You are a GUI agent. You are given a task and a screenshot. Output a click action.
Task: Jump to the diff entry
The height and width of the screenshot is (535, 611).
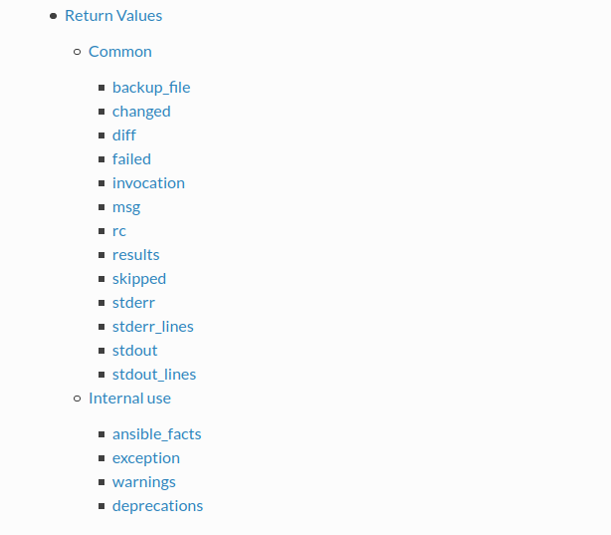pos(124,135)
